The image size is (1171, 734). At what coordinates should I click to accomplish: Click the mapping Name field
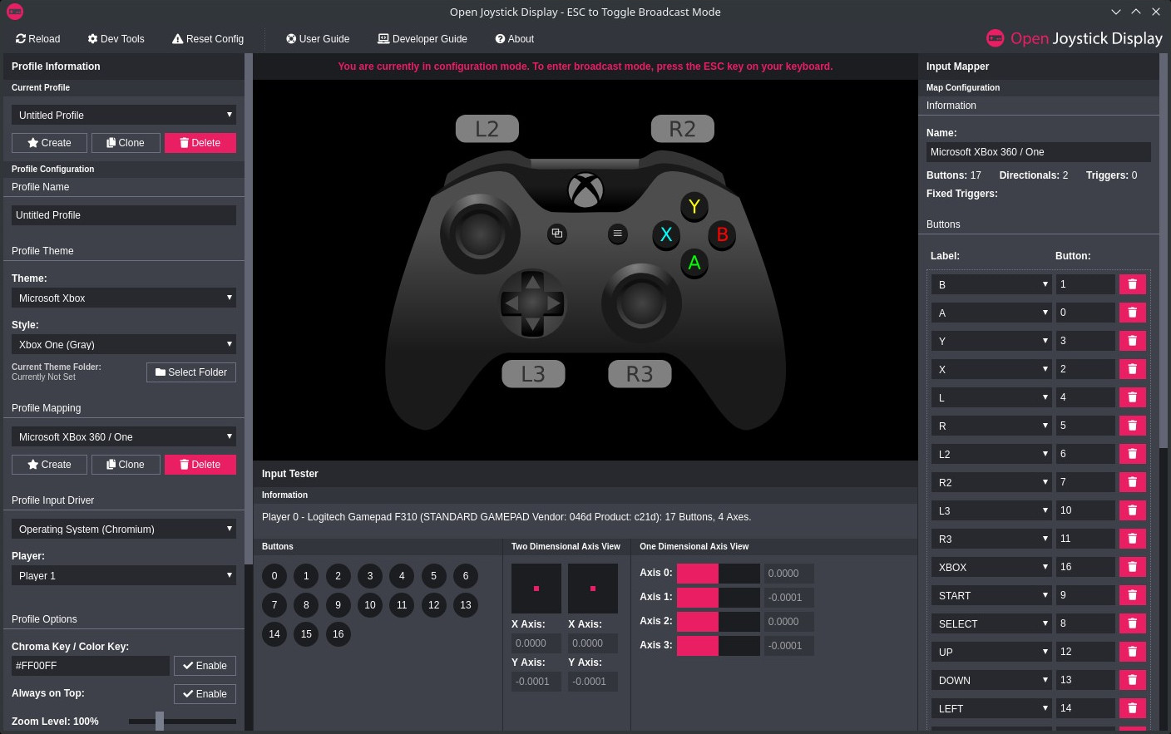(1039, 152)
